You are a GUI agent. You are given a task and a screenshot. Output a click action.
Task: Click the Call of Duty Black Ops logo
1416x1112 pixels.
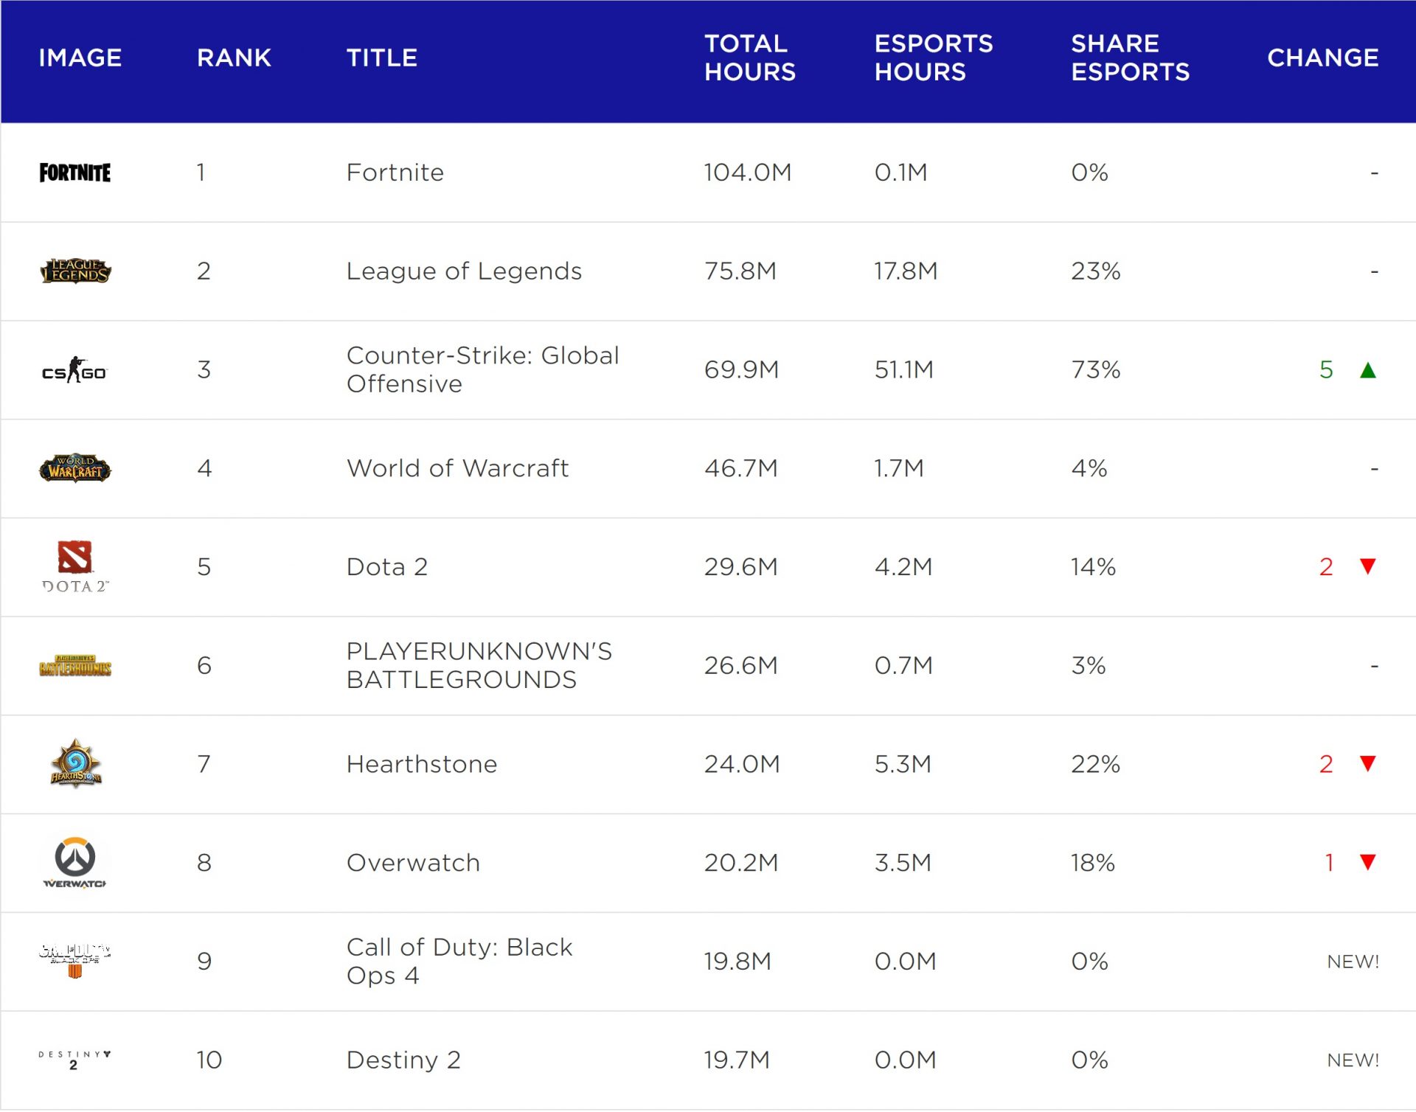[x=75, y=962]
